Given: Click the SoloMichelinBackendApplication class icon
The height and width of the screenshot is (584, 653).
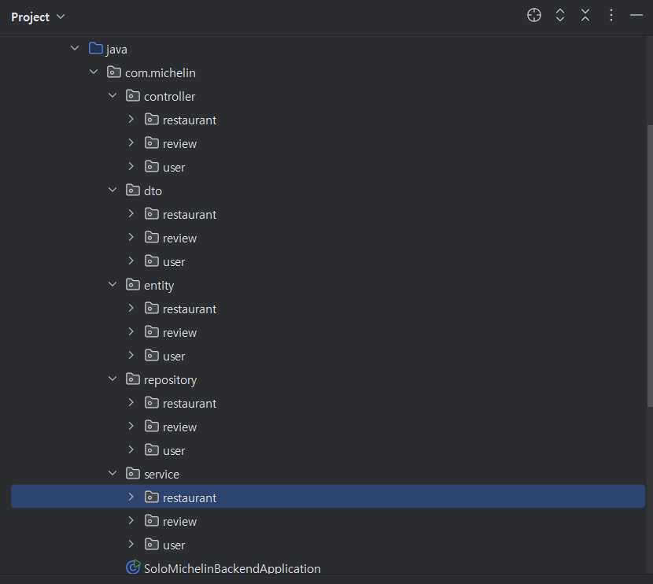Looking at the screenshot, I should pos(133,567).
